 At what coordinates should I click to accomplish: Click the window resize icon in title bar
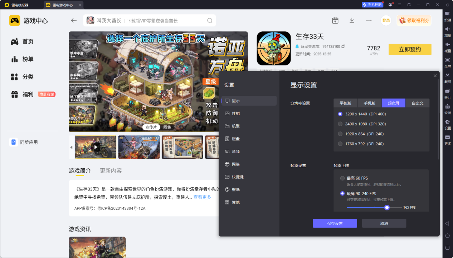pos(409,5)
